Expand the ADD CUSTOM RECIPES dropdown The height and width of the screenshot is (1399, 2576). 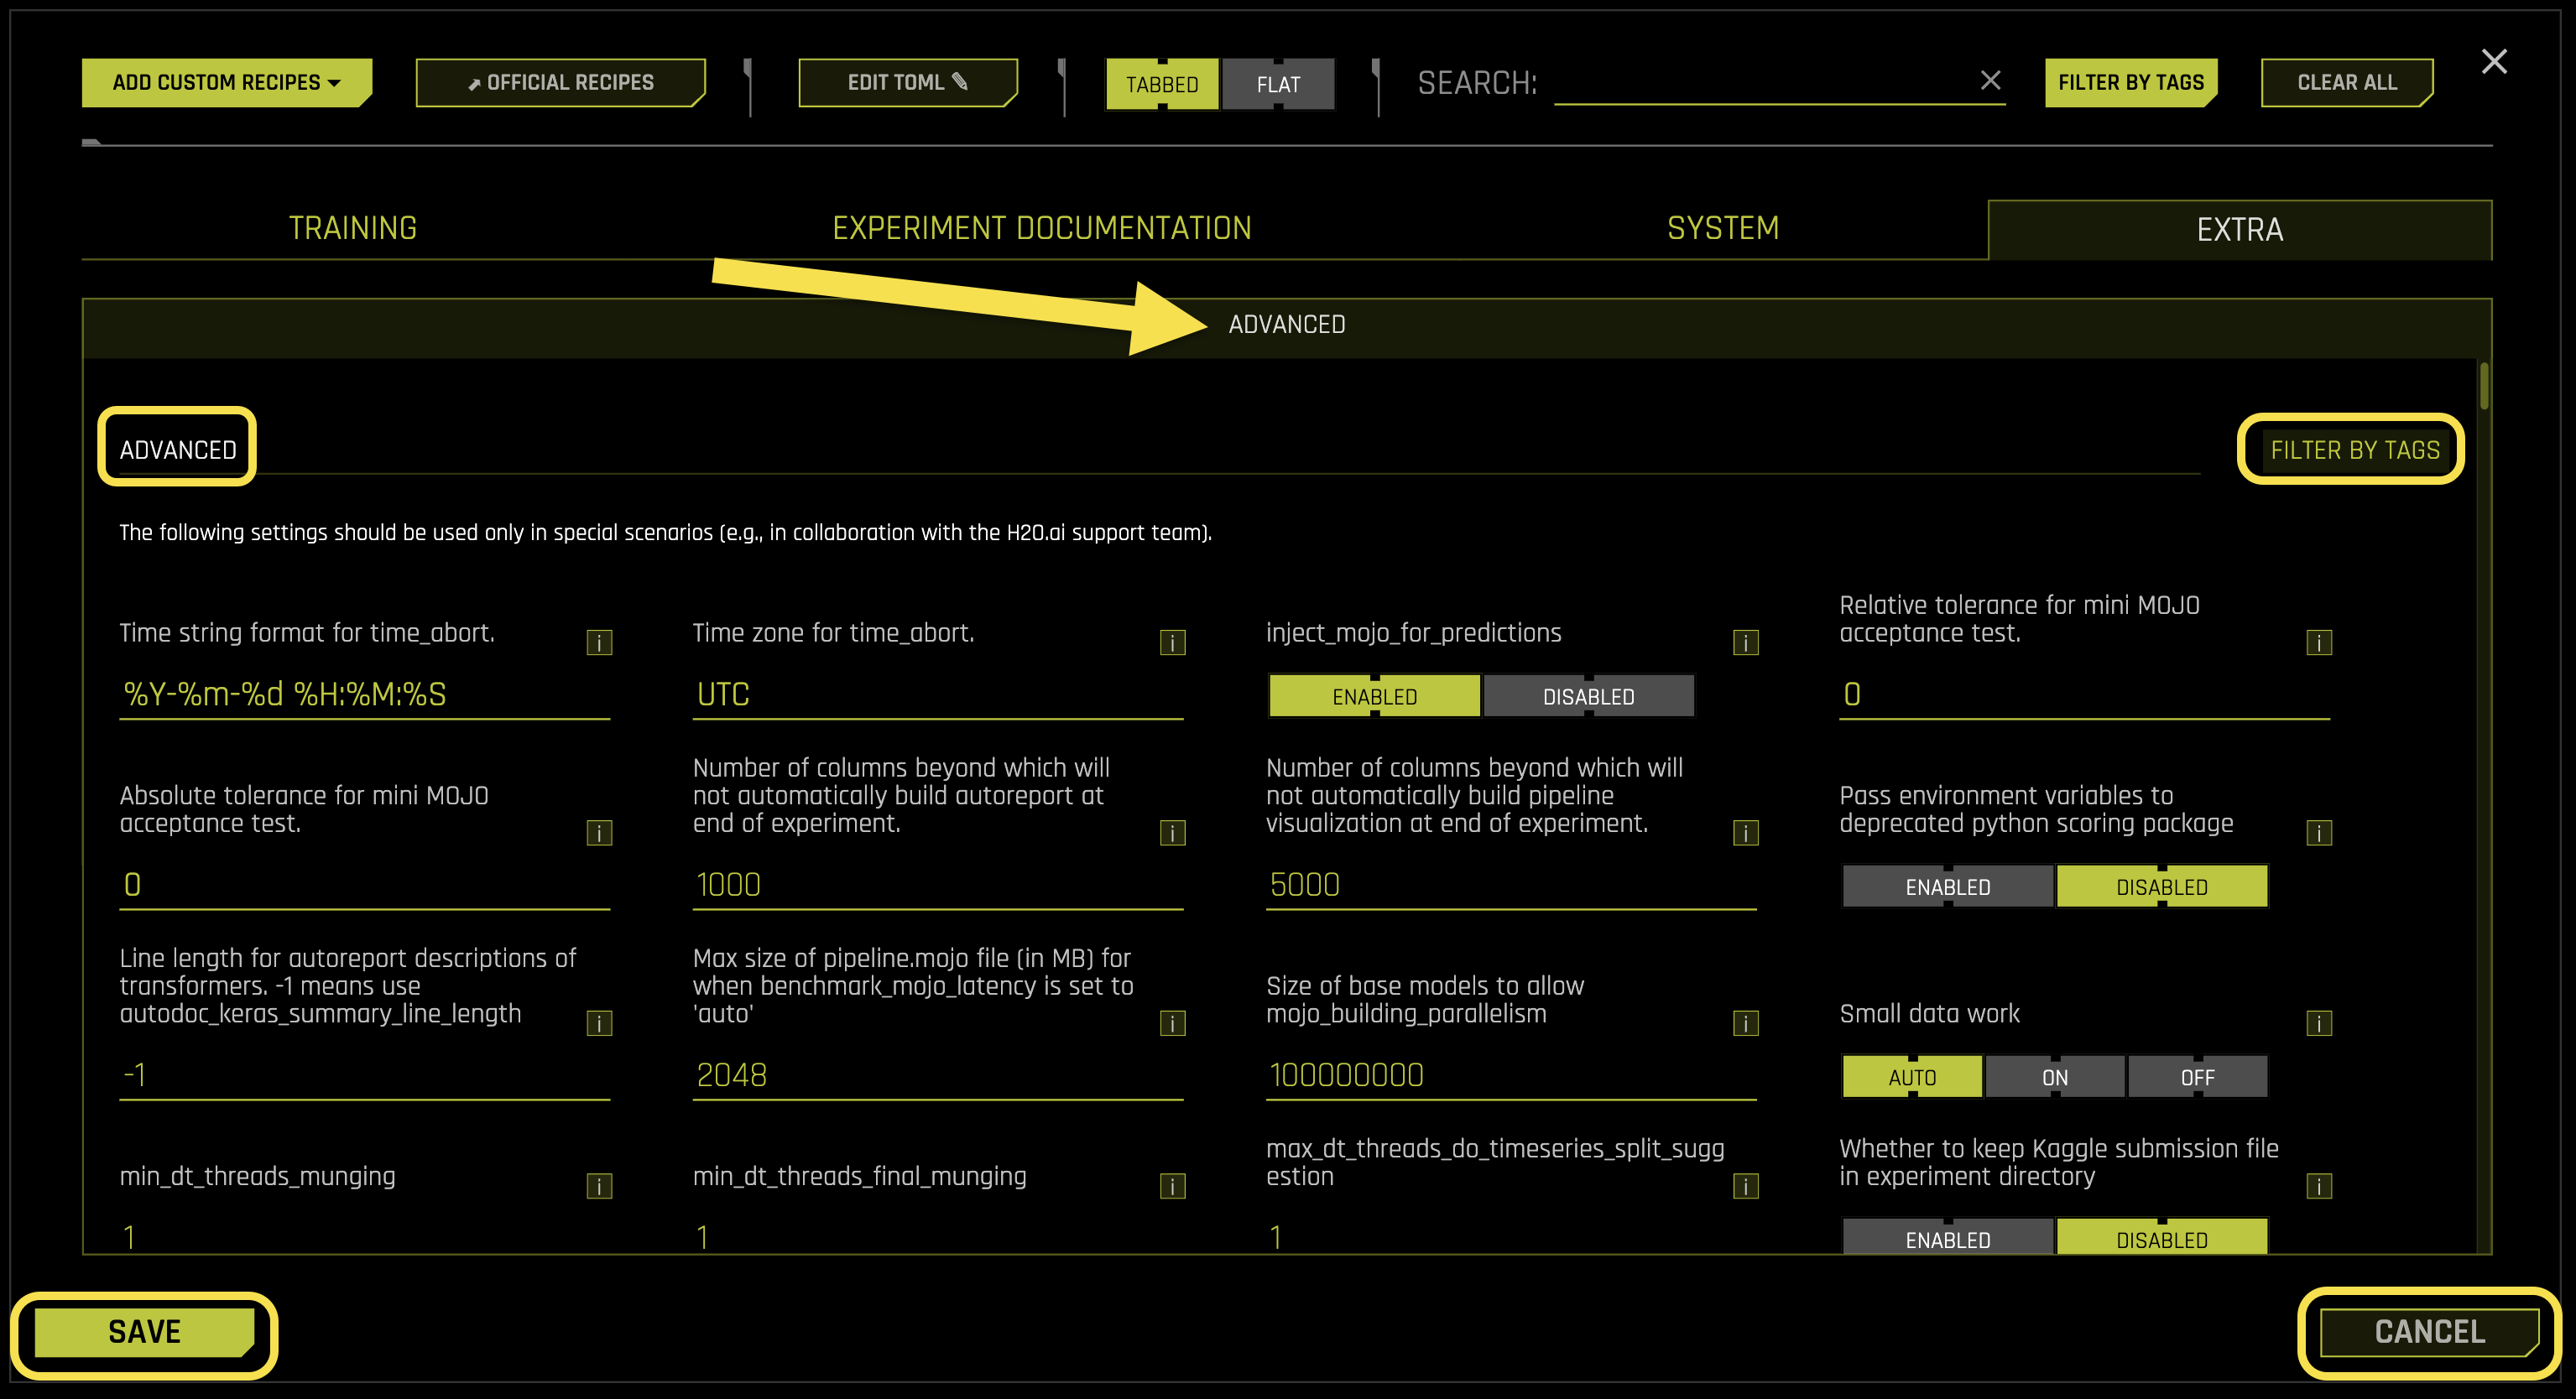226,82
